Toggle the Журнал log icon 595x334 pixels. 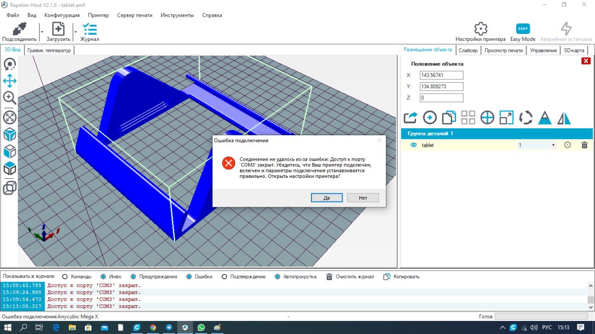tap(89, 29)
